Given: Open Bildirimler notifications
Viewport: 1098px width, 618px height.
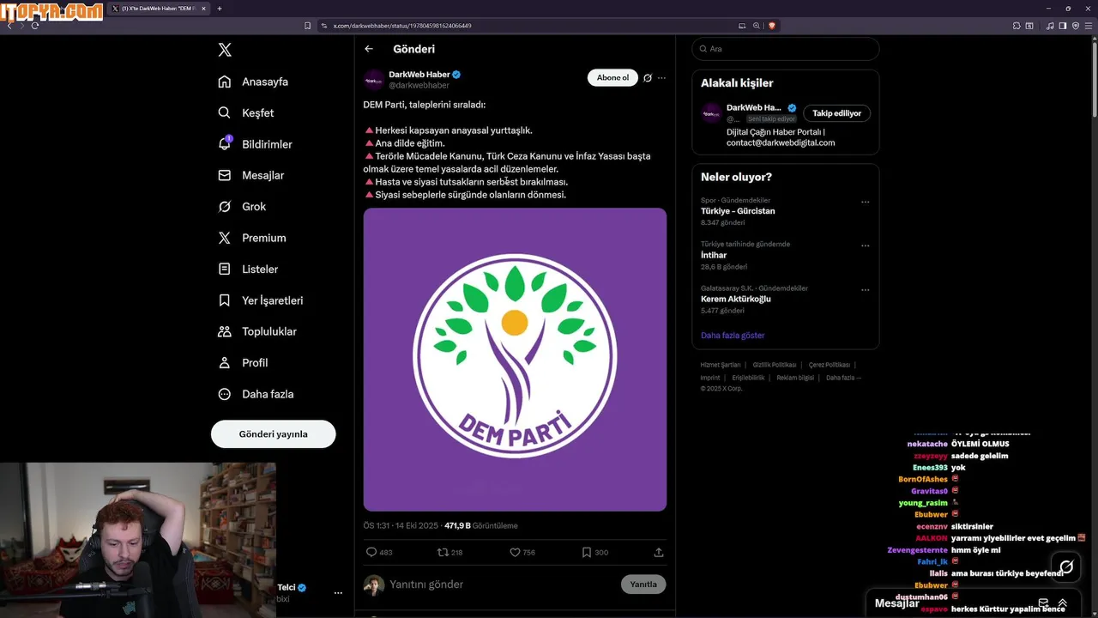Looking at the screenshot, I should pyautogui.click(x=255, y=144).
